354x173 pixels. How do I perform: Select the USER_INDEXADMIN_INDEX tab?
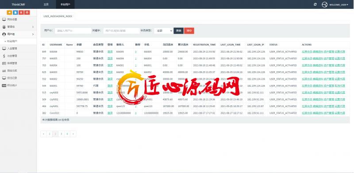tap(58, 16)
